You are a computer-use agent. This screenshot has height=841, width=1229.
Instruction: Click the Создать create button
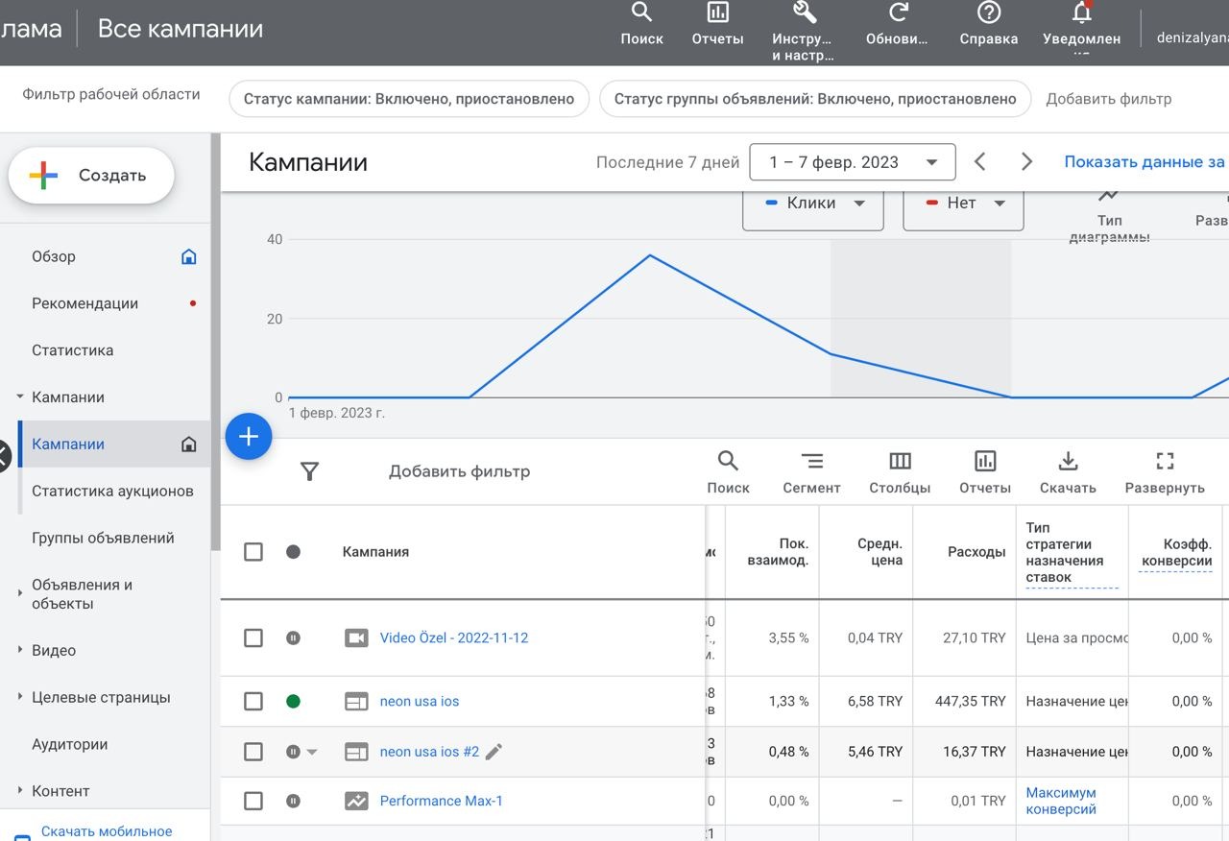click(92, 176)
